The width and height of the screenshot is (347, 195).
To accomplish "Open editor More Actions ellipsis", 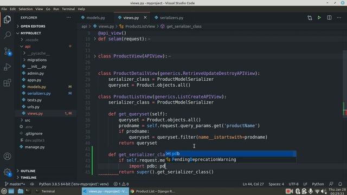I will pos(339,18).
